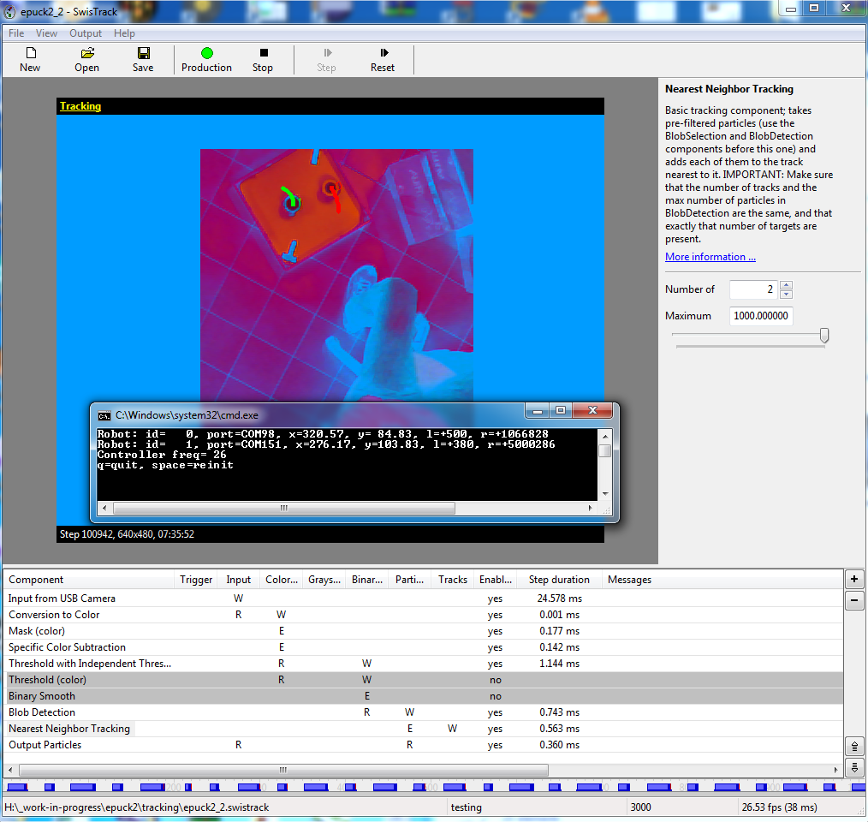
Task: Click the New configuration toolbar icon
Action: point(30,59)
